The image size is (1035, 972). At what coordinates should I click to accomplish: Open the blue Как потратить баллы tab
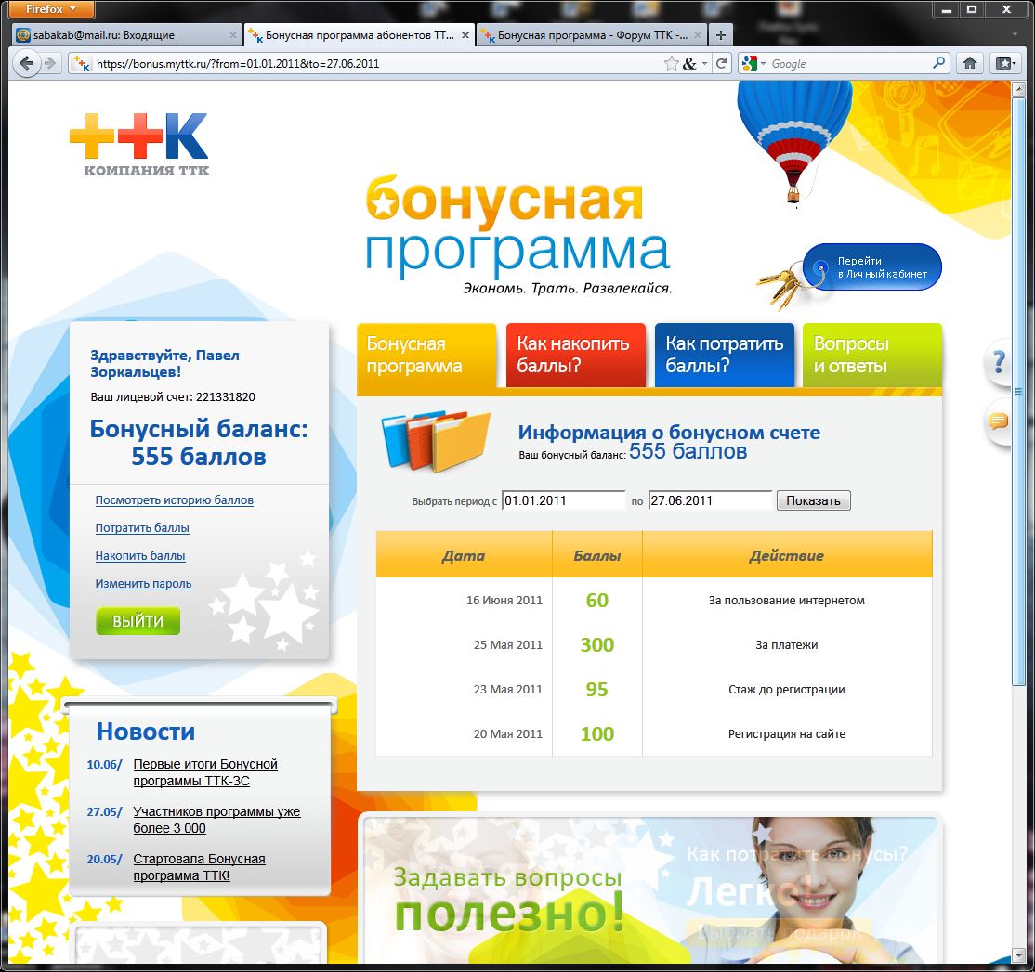(x=724, y=355)
